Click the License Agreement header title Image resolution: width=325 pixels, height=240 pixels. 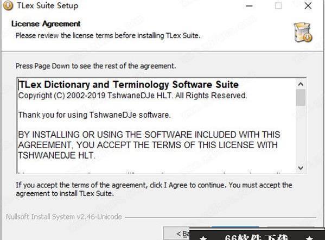pyautogui.click(x=46, y=24)
